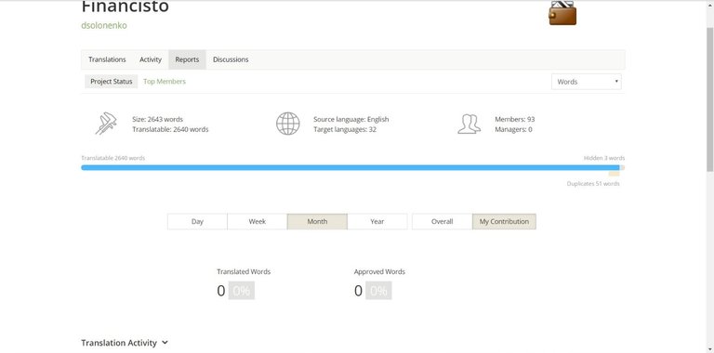Switch to My Contribution statistics

504,221
